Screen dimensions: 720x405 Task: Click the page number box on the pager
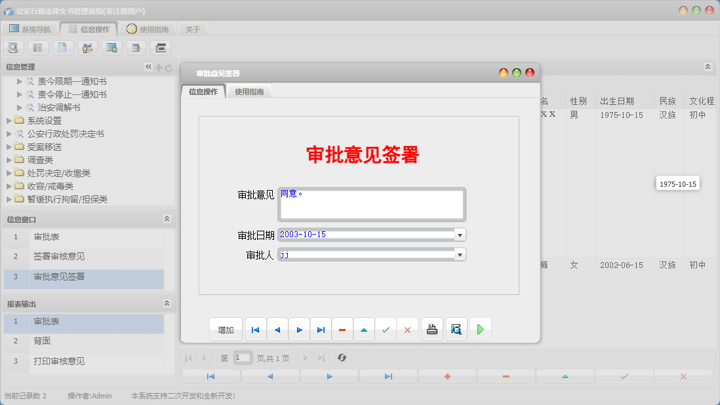(x=242, y=357)
